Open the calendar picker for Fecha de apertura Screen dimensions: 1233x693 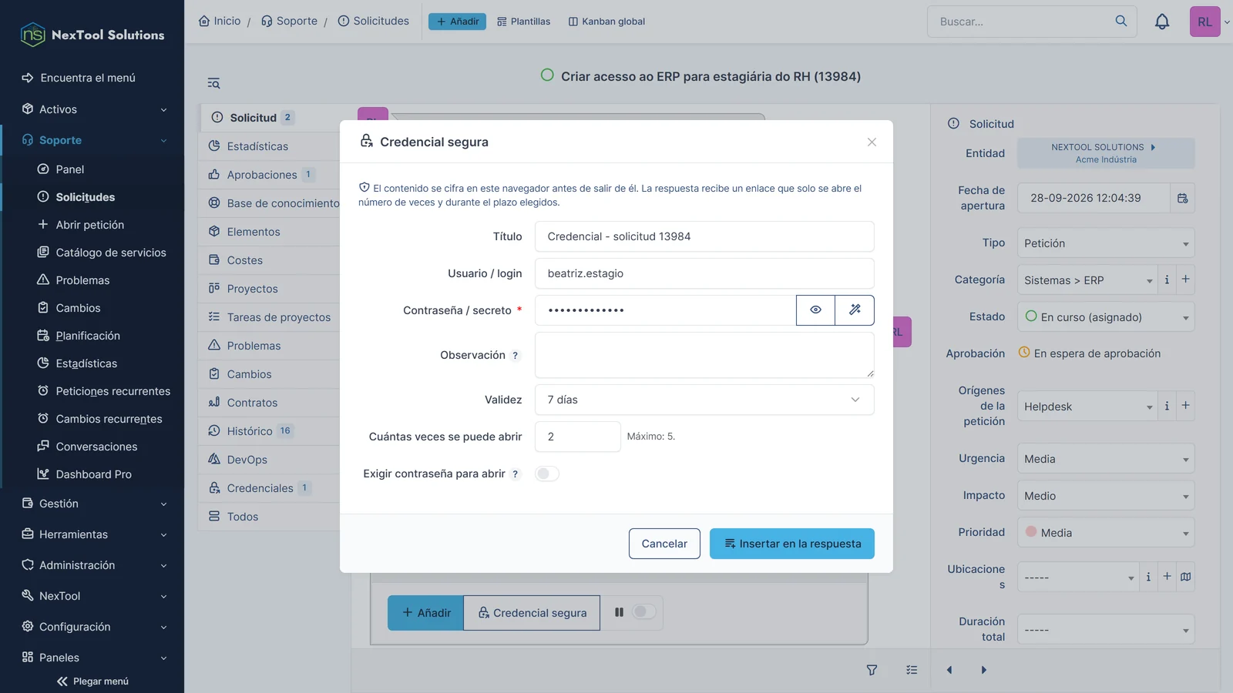pyautogui.click(x=1183, y=198)
